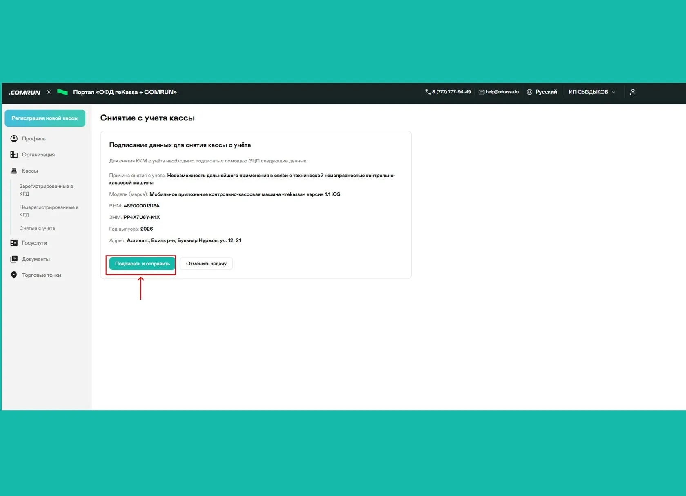
Task: Click the COMRUN logo
Action: point(24,93)
